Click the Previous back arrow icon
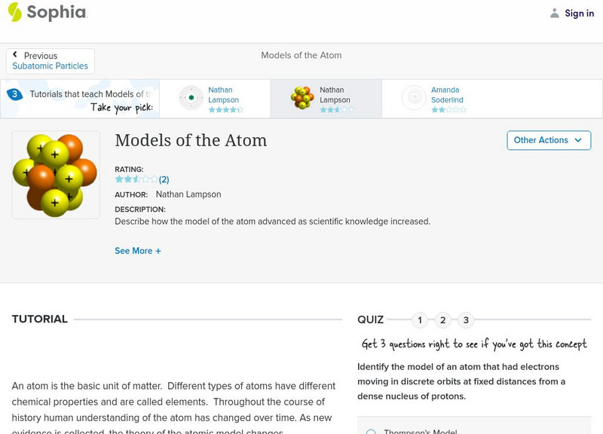 [x=15, y=55]
